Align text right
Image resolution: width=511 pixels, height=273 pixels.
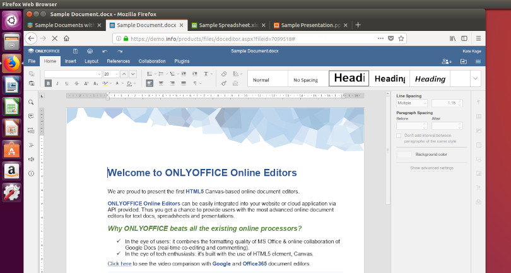click(x=172, y=83)
